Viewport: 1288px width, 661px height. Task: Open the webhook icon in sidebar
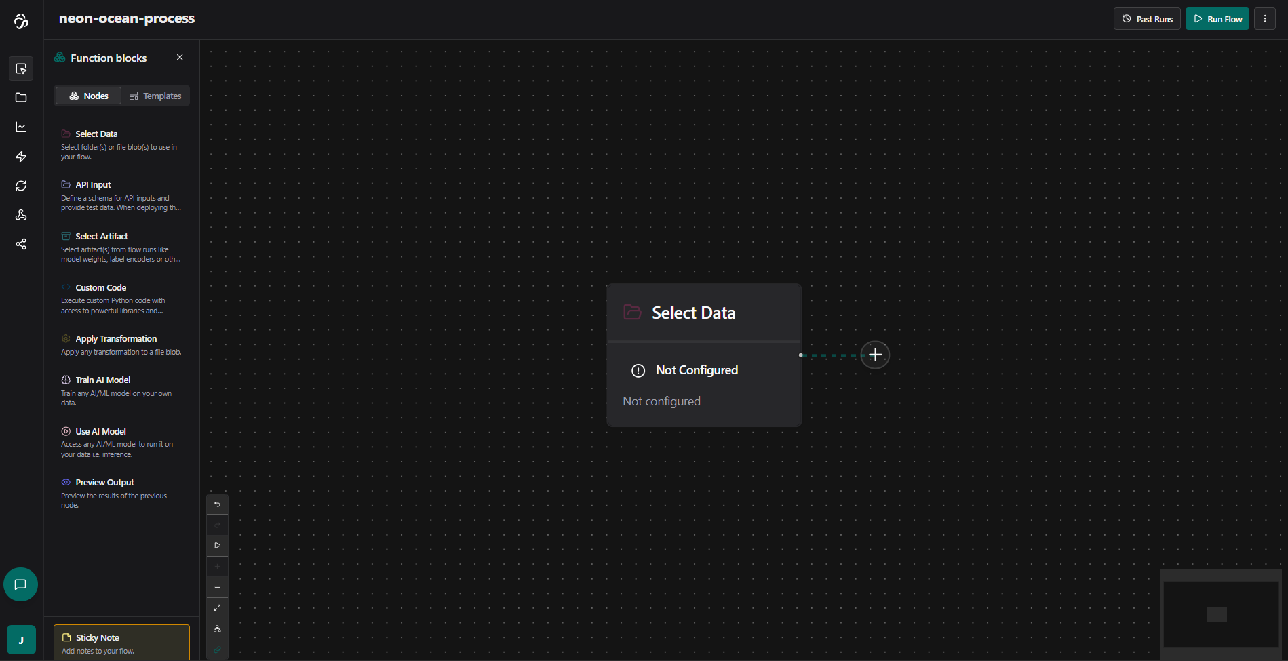pyautogui.click(x=21, y=215)
